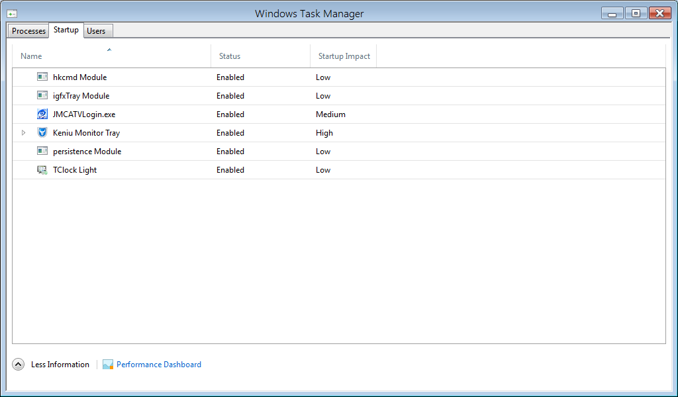The image size is (678, 397).
Task: Click the Keniu Monitor Tray shield icon
Action: point(42,132)
